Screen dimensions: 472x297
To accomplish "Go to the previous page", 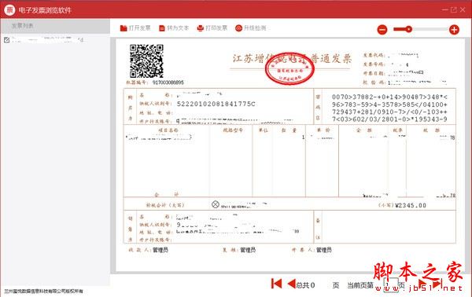I will tap(291, 284).
